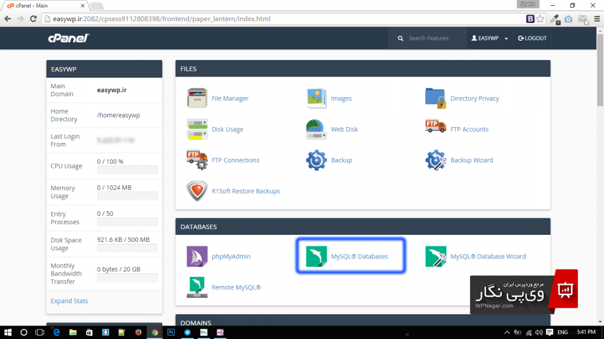The height and width of the screenshot is (339, 604).
Task: Open the phpMyAdmin sailboat icon
Action: click(197, 257)
